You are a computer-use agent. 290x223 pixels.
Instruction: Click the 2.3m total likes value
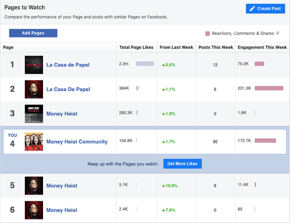click(x=124, y=64)
